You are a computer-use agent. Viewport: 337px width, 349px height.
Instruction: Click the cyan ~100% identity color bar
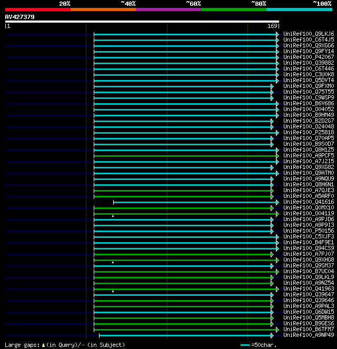click(299, 9)
